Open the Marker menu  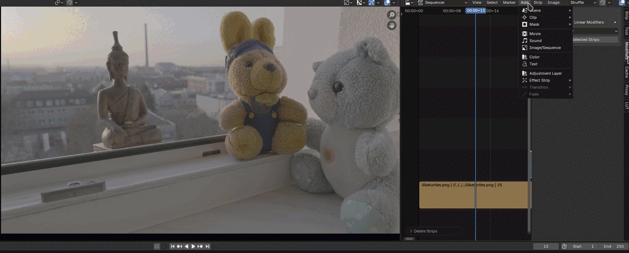509,3
